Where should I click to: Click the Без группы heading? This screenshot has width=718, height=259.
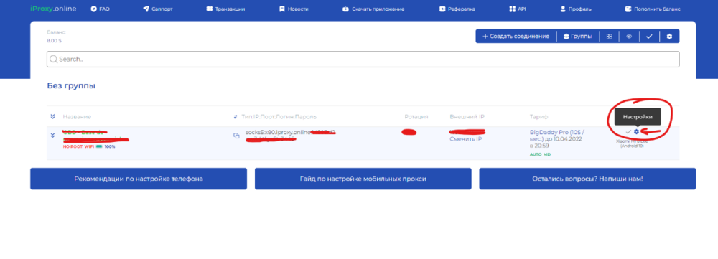(71, 85)
